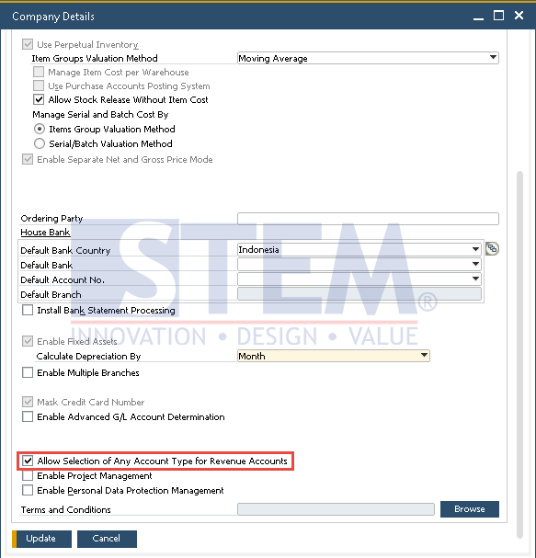Toggle Enable Separate Net and Gross Price
Screen dimensions: 536x558
click(x=28, y=159)
